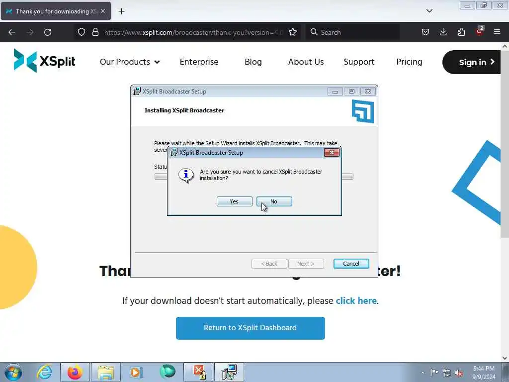
Task: Save page to Pocket
Action: 425,32
